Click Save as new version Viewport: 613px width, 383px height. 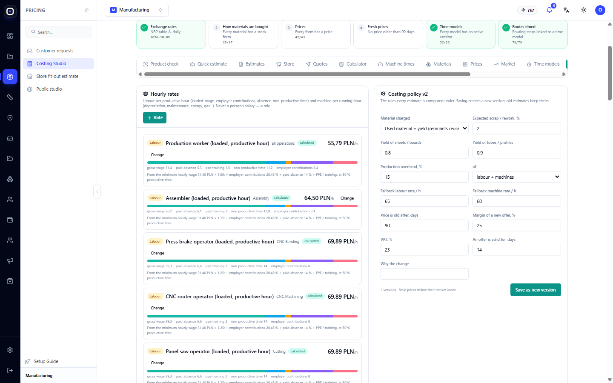tap(536, 290)
